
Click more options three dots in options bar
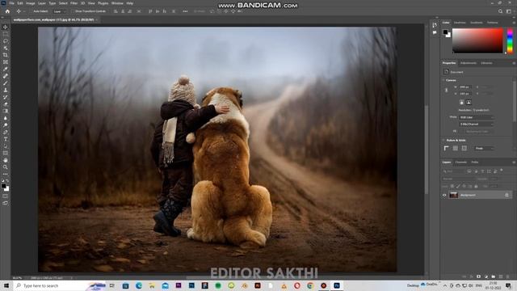click(x=185, y=11)
